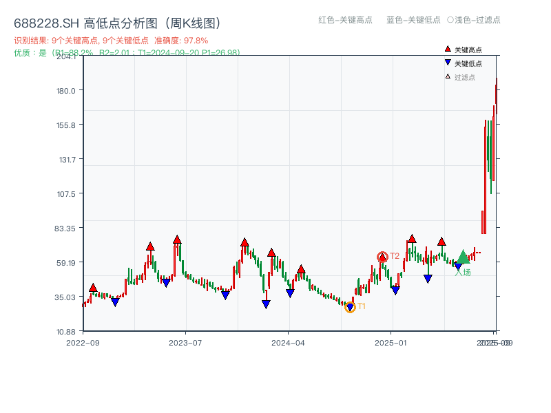Click the 131.7 y-axis label
This screenshot has width=551, height=413.
point(67,160)
